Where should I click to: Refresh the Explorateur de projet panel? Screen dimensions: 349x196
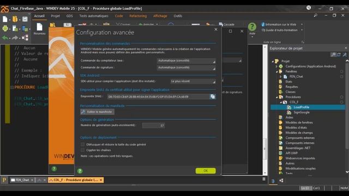pyautogui.click(x=339, y=54)
